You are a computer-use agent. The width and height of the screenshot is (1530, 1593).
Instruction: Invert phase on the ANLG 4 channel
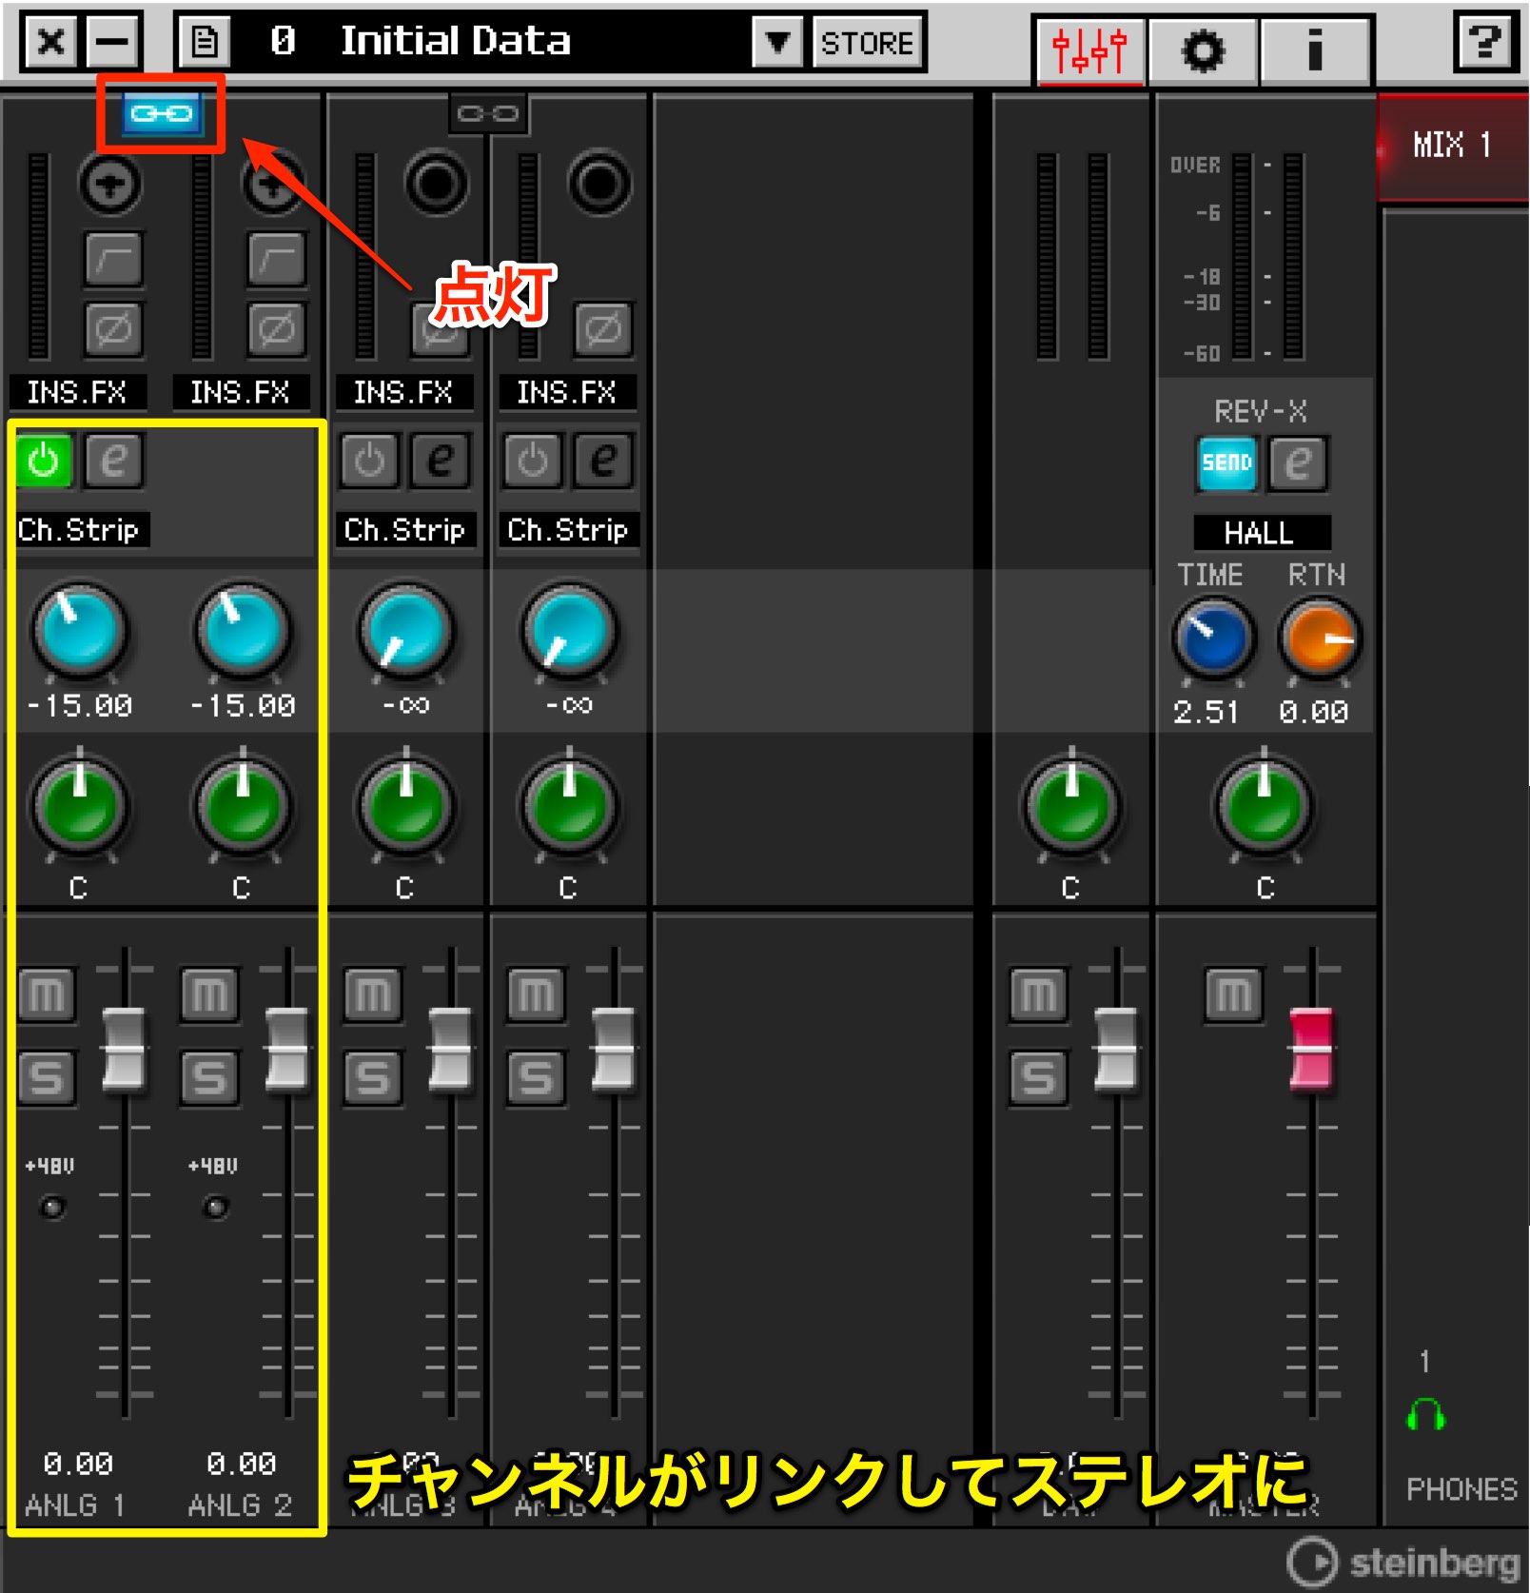603,329
